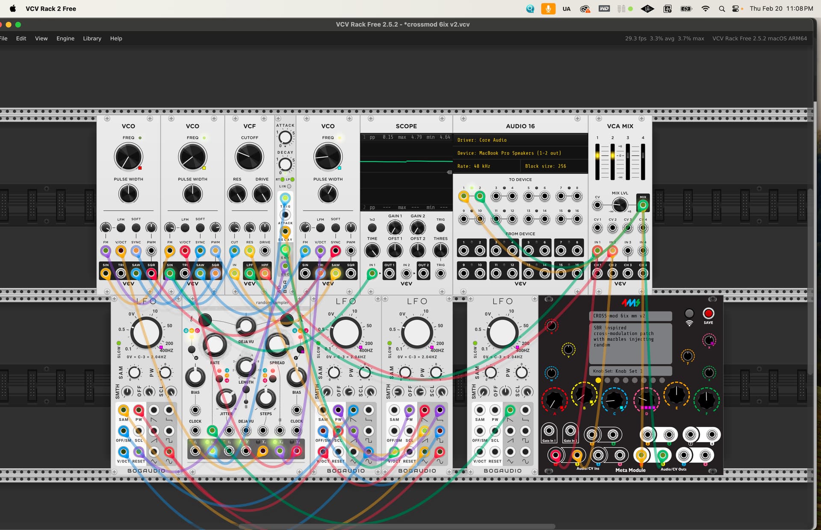Click the LPF output jack on the VCF

[250, 273]
